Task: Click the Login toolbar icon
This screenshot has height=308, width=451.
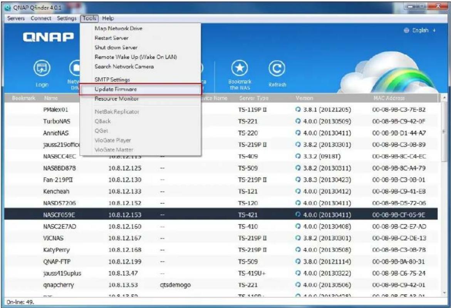Action: click(42, 68)
